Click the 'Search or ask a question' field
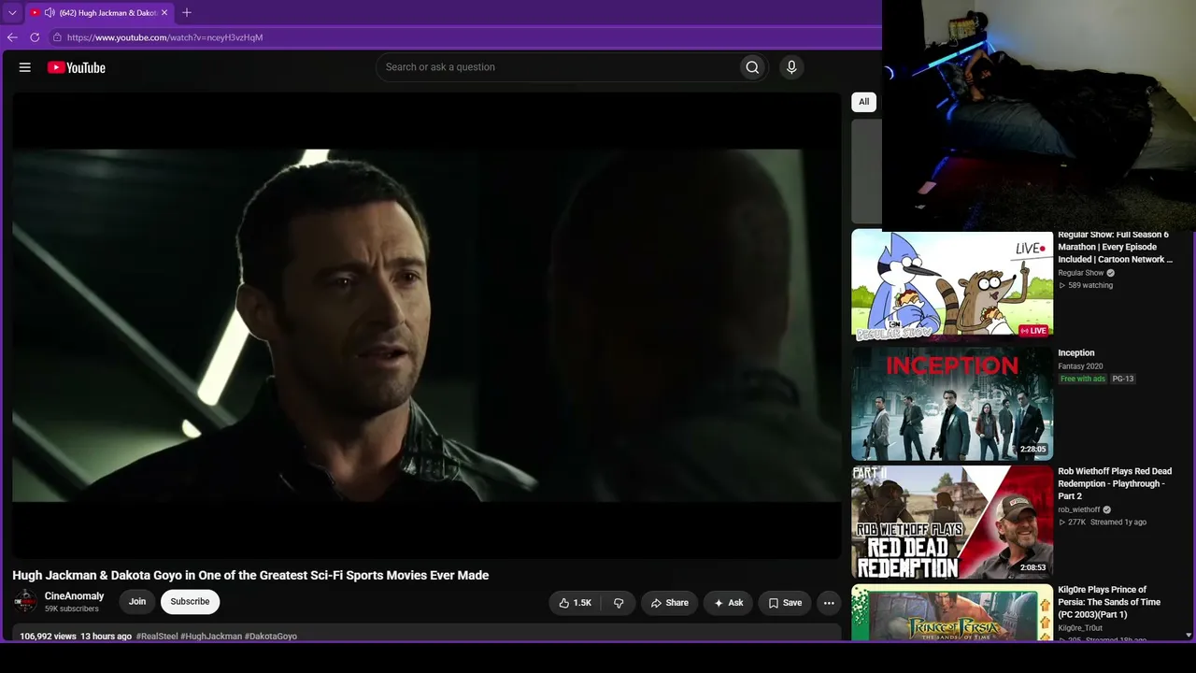Screen dimensions: 1196x673 557,67
